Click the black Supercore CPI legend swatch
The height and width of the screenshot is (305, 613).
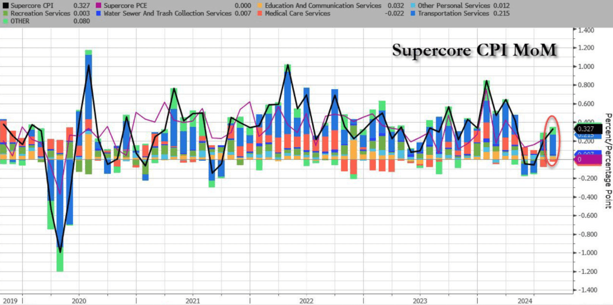click(x=5, y=5)
